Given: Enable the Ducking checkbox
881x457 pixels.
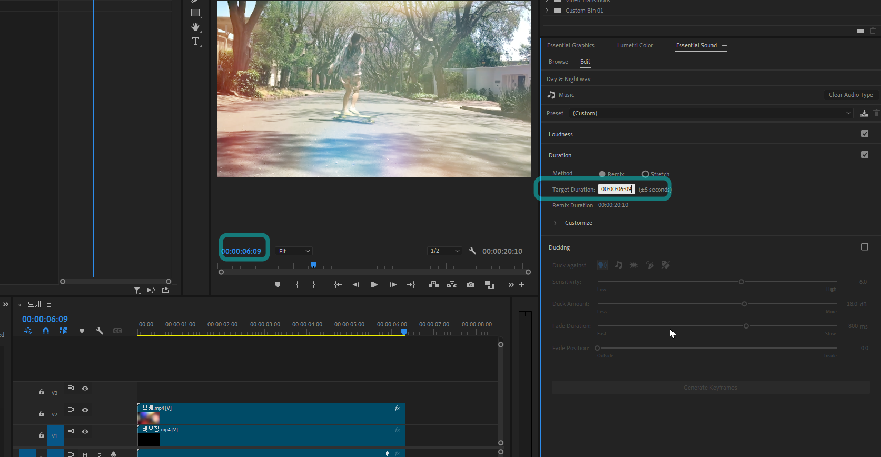Looking at the screenshot, I should click(864, 247).
